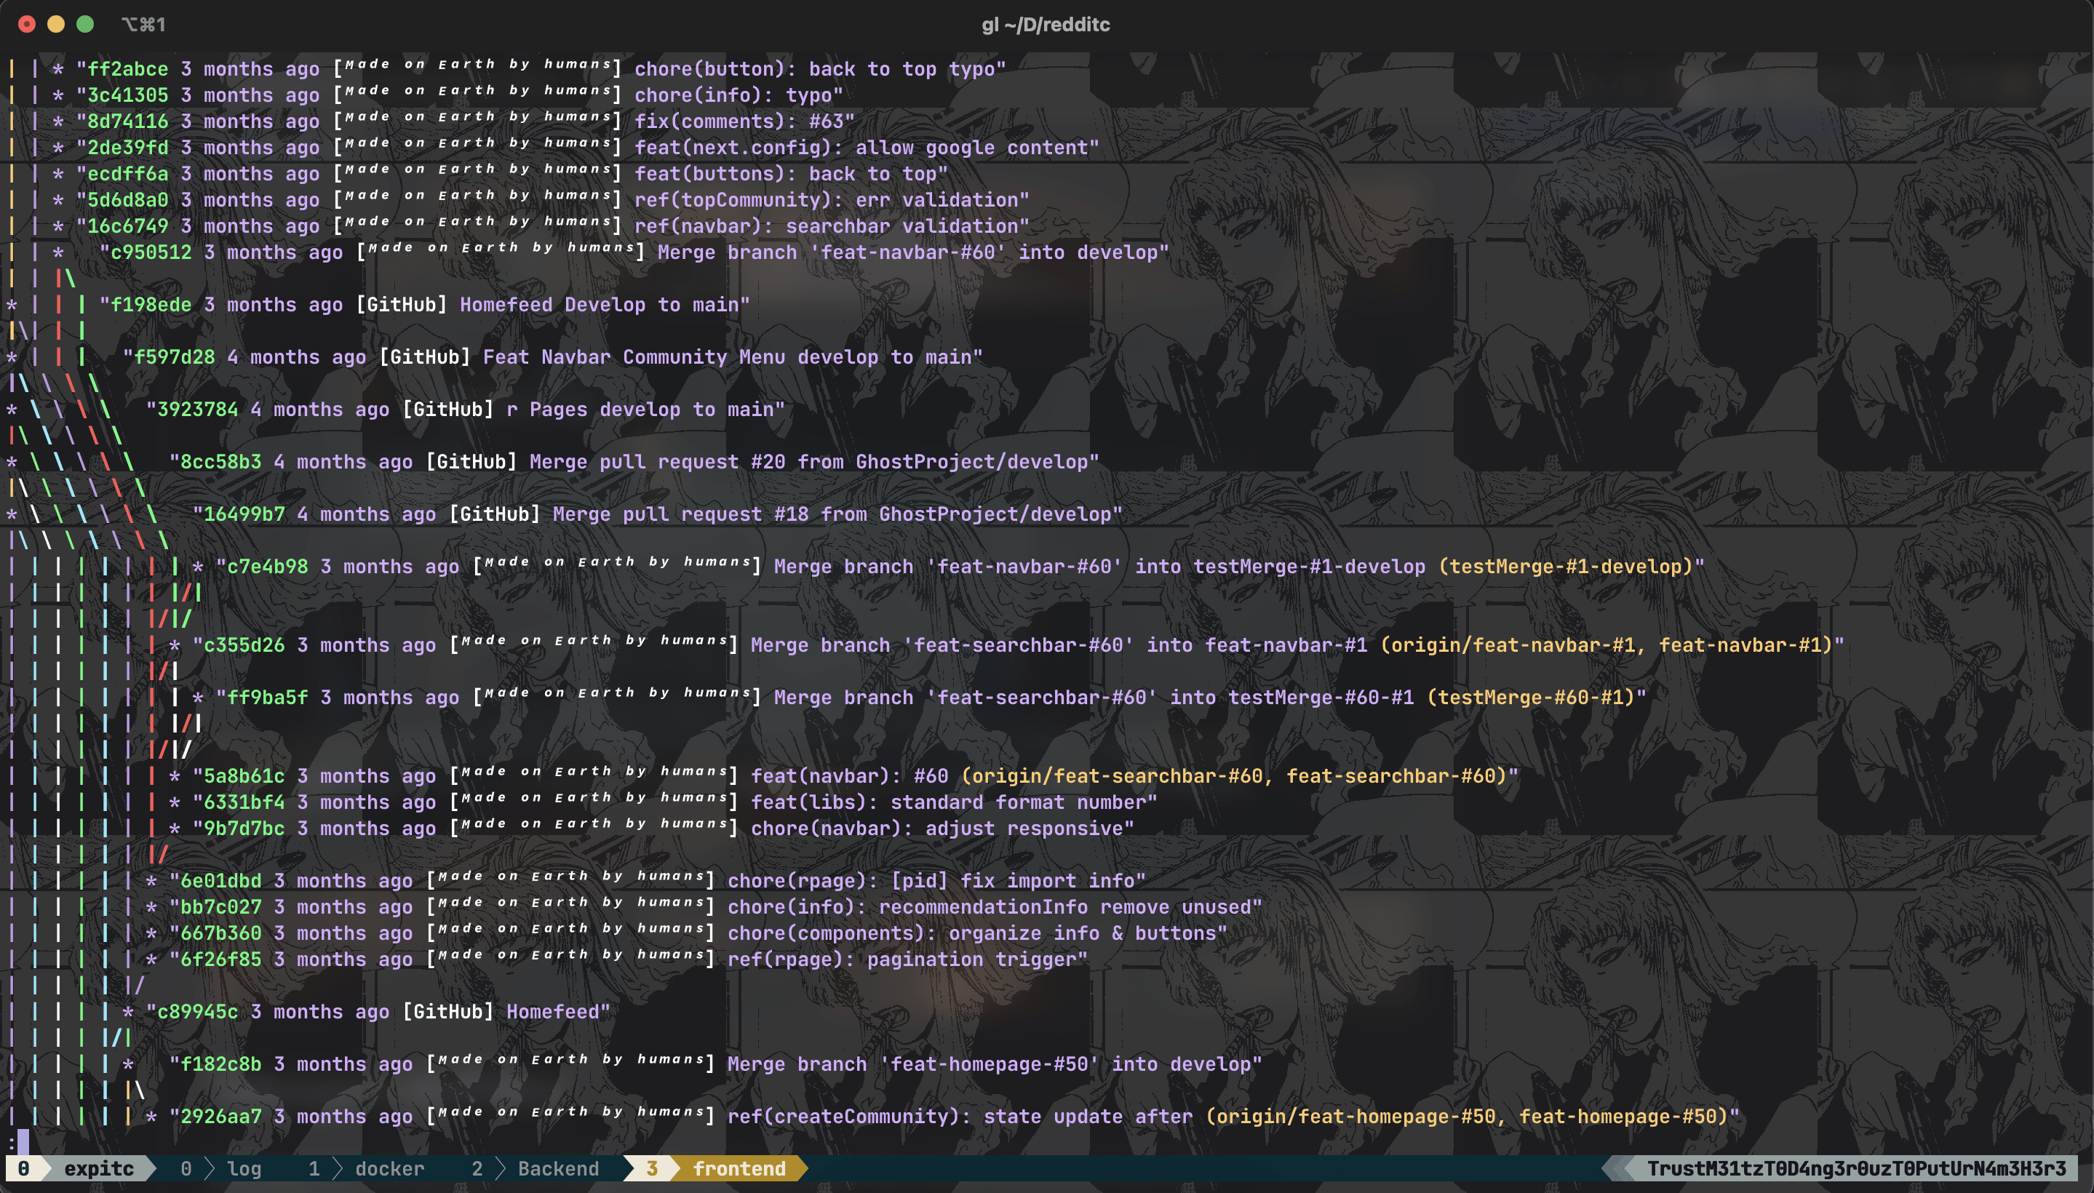
Task: Click the ⌥⌘1 tab shortcut indicator
Action: [143, 25]
